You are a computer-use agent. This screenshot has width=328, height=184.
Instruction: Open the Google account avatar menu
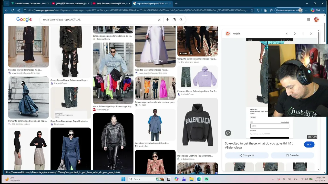point(316,20)
